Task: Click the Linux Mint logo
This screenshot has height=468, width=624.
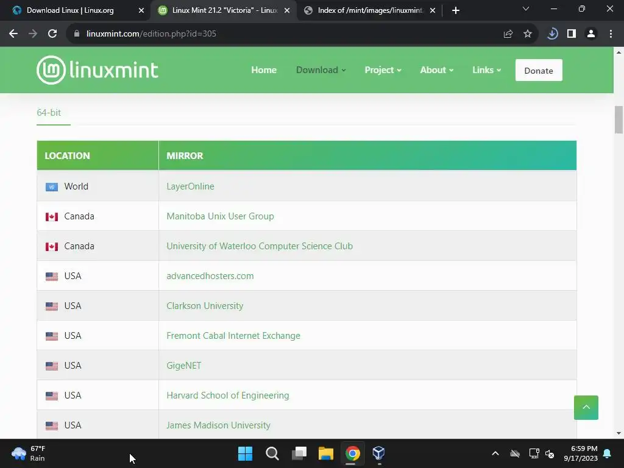Action: 97,70
